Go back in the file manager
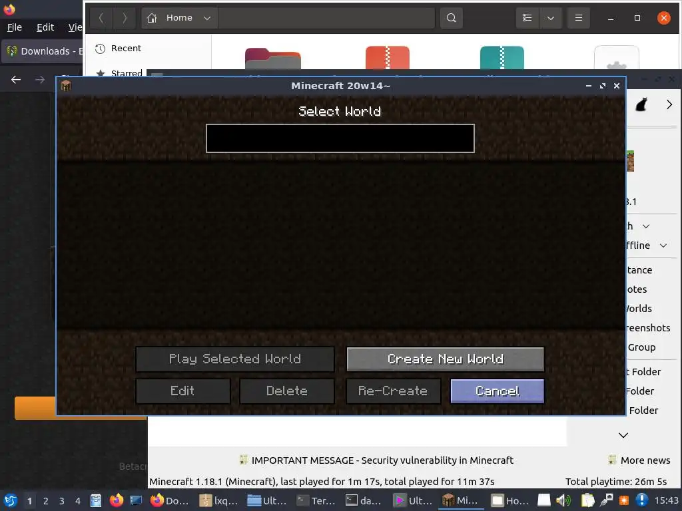Viewport: 682px width, 511px height. pos(101,18)
